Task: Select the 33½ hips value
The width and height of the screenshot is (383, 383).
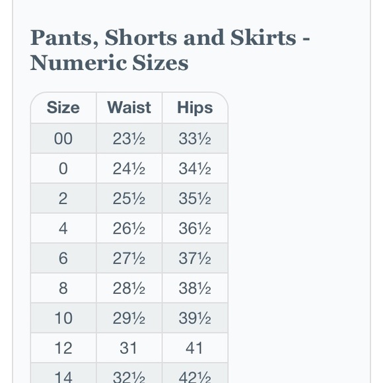Action: tap(195, 139)
